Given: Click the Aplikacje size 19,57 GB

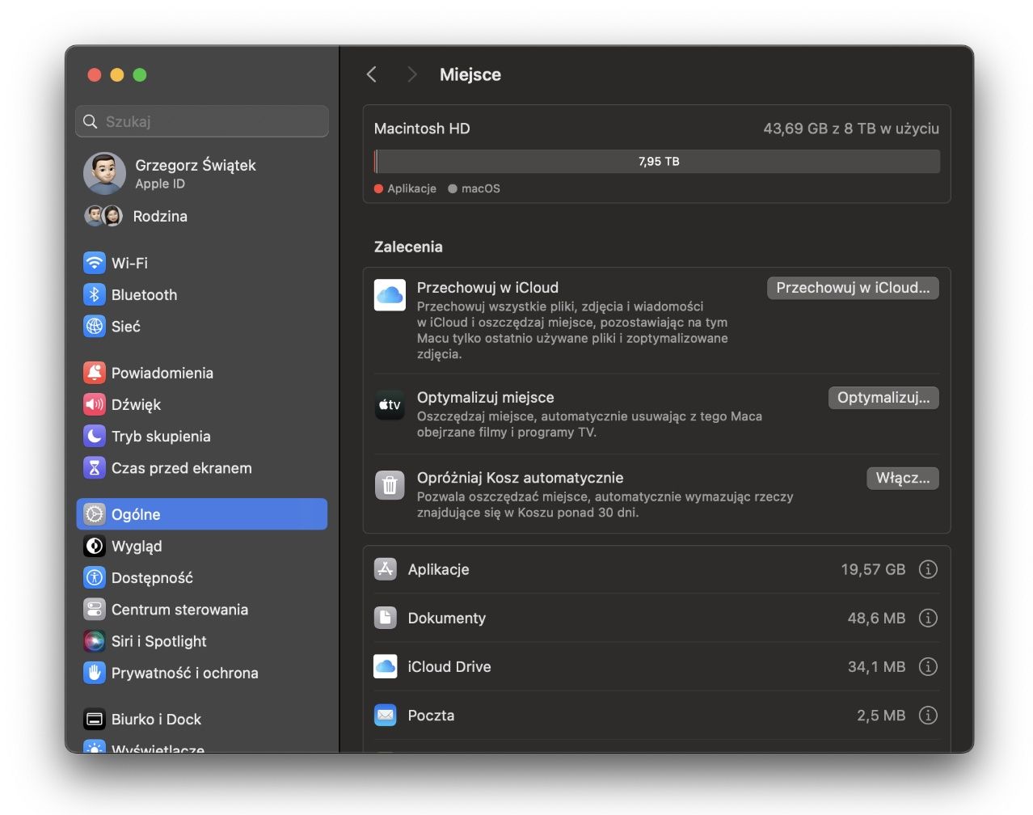Looking at the screenshot, I should pyautogui.click(x=873, y=569).
